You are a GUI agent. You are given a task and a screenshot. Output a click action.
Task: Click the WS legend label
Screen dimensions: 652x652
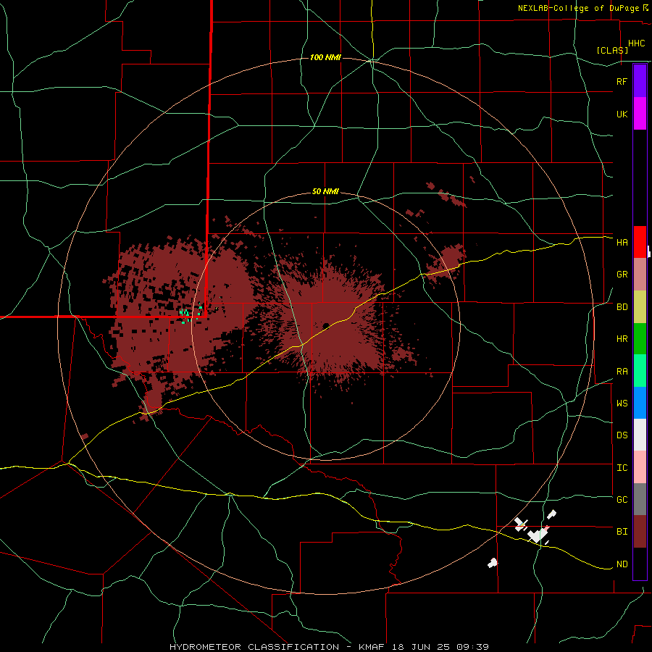coord(622,404)
